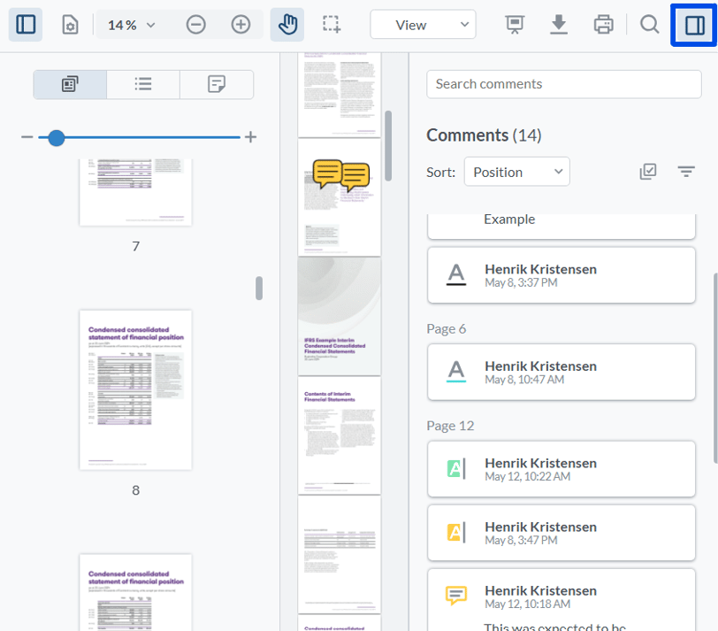Print the document
Screen dimensions: 718x631
tap(604, 25)
